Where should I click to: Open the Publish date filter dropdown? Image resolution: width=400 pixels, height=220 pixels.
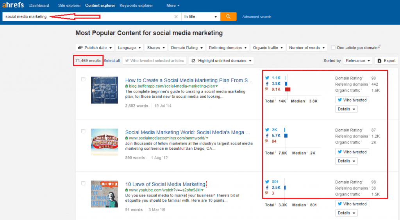[x=95, y=48]
